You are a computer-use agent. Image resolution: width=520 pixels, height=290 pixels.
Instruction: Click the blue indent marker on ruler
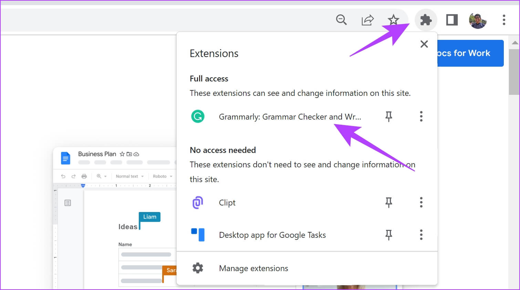click(83, 186)
